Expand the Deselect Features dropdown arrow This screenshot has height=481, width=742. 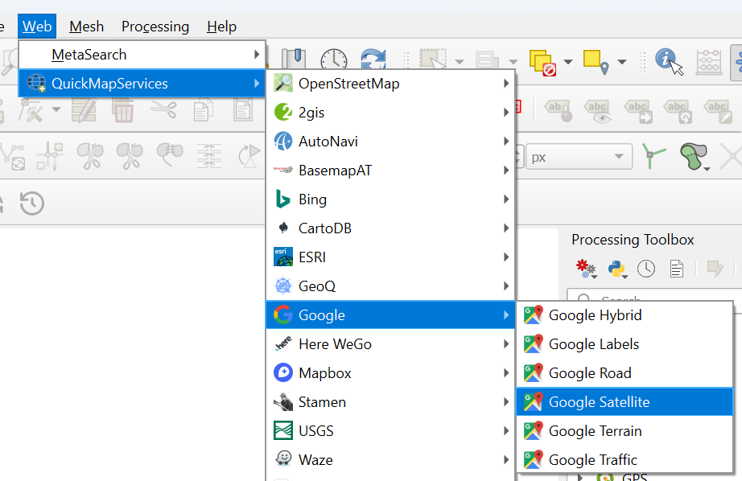tap(568, 62)
